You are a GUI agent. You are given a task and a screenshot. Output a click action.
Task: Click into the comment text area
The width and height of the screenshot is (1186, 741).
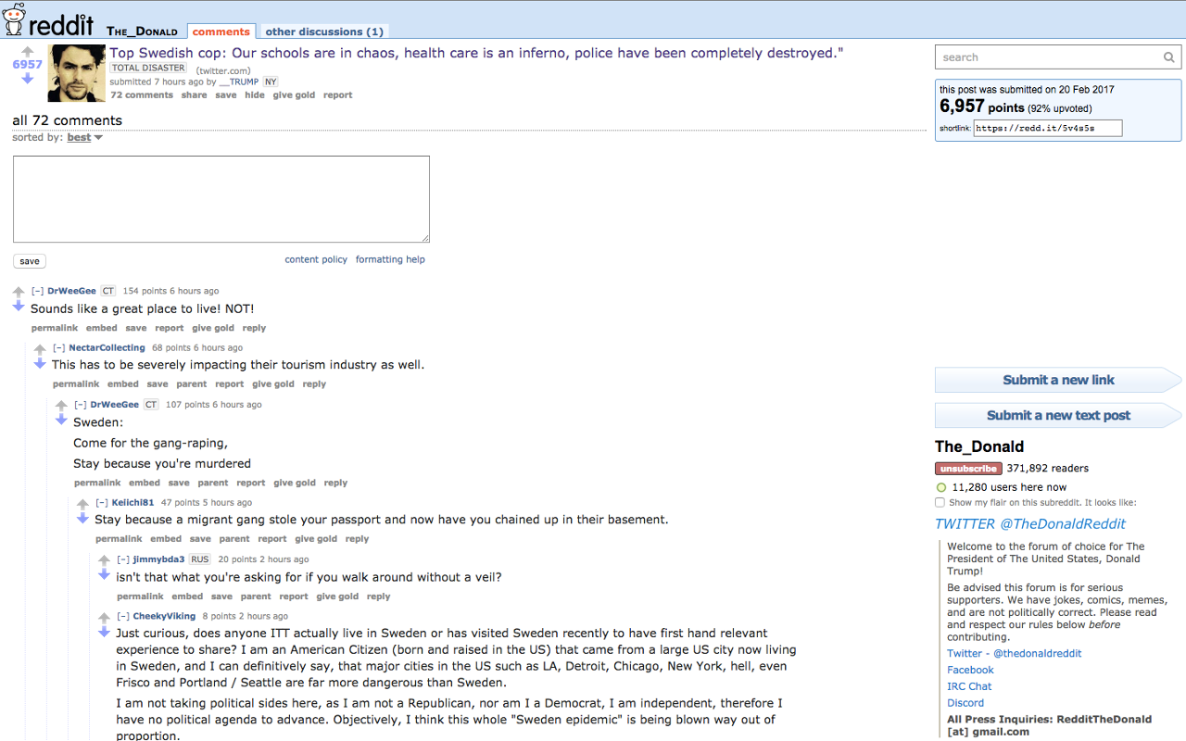pos(221,199)
